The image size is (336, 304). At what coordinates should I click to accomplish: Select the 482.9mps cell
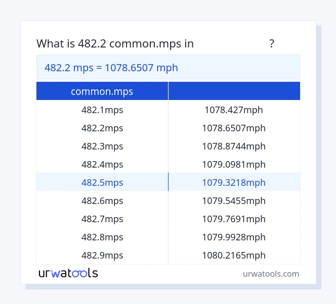tap(102, 255)
